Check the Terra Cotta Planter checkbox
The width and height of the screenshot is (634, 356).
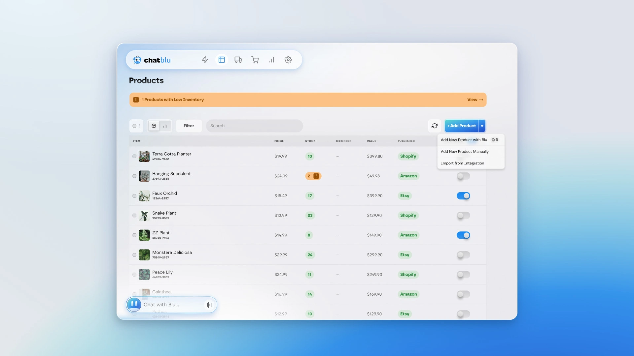coord(134,157)
